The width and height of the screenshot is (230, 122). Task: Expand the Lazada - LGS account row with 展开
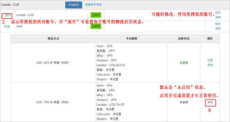tap(7, 15)
